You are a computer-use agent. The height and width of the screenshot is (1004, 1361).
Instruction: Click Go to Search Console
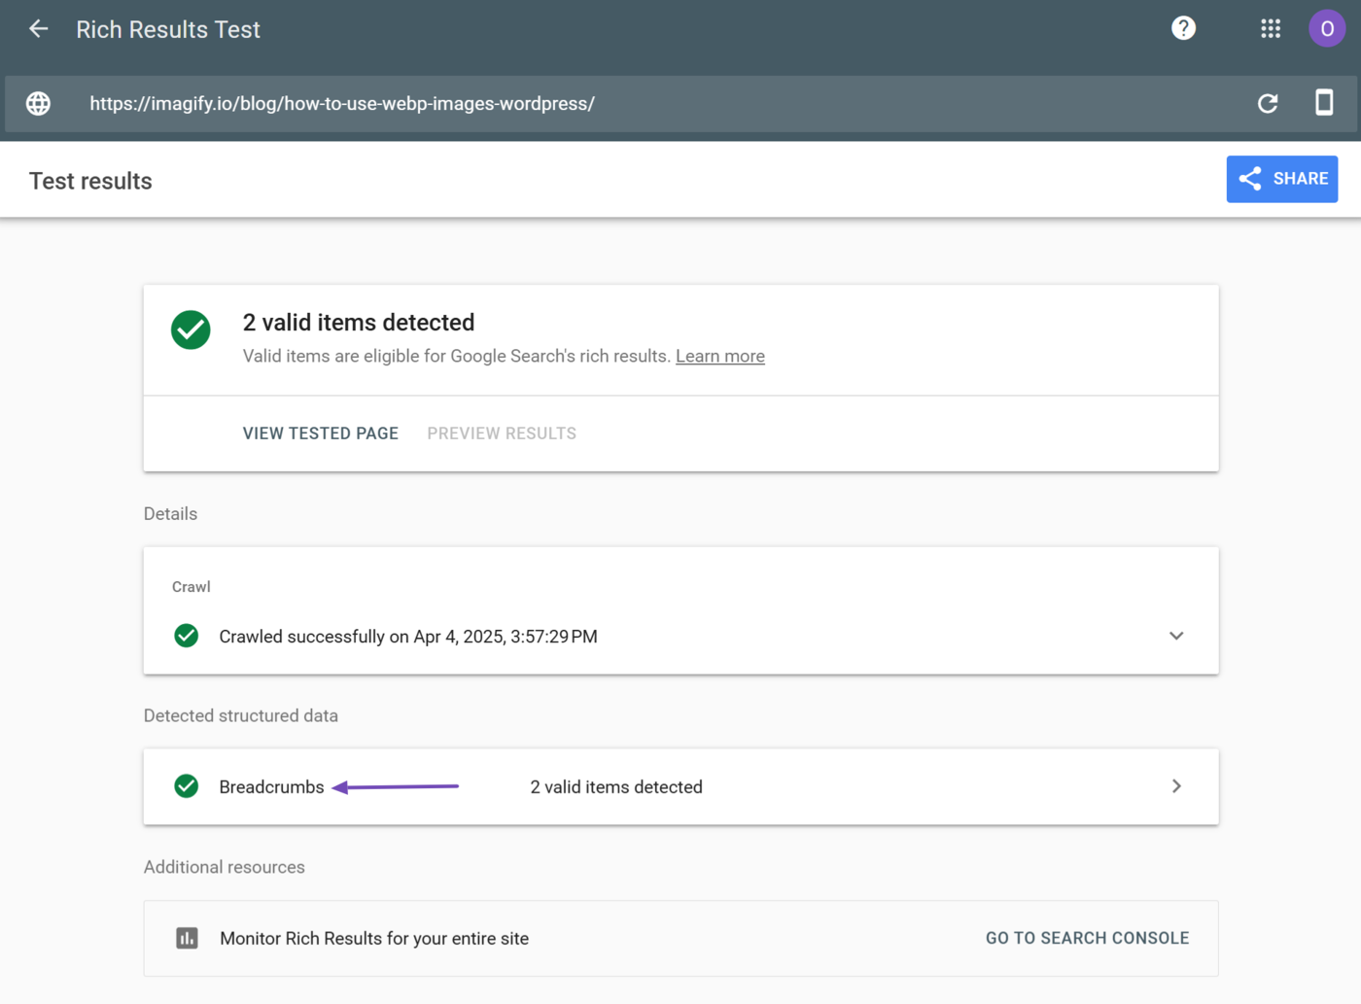[x=1087, y=938]
